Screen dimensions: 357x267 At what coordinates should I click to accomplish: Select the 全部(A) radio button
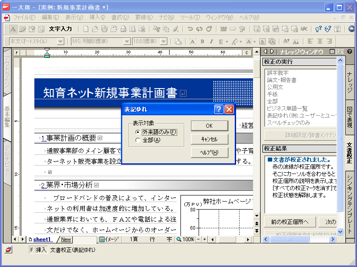[x=137, y=140]
